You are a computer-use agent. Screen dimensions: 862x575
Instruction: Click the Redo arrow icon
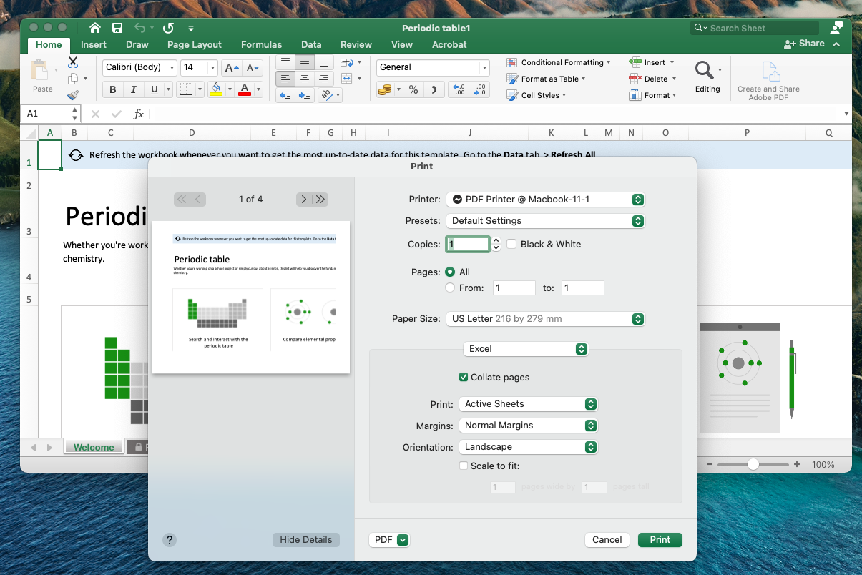pyautogui.click(x=168, y=28)
